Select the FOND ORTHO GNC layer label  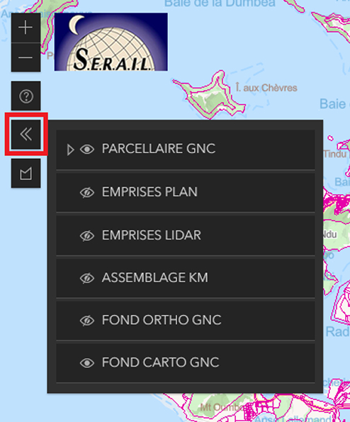pyautogui.click(x=162, y=320)
